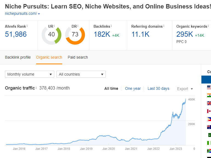Screen dimensions: 211x158
Task: Click the 200K y-axis label
Action: 192,124
